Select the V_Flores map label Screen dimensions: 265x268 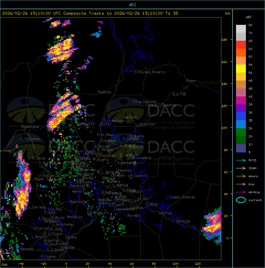tap(48, 257)
